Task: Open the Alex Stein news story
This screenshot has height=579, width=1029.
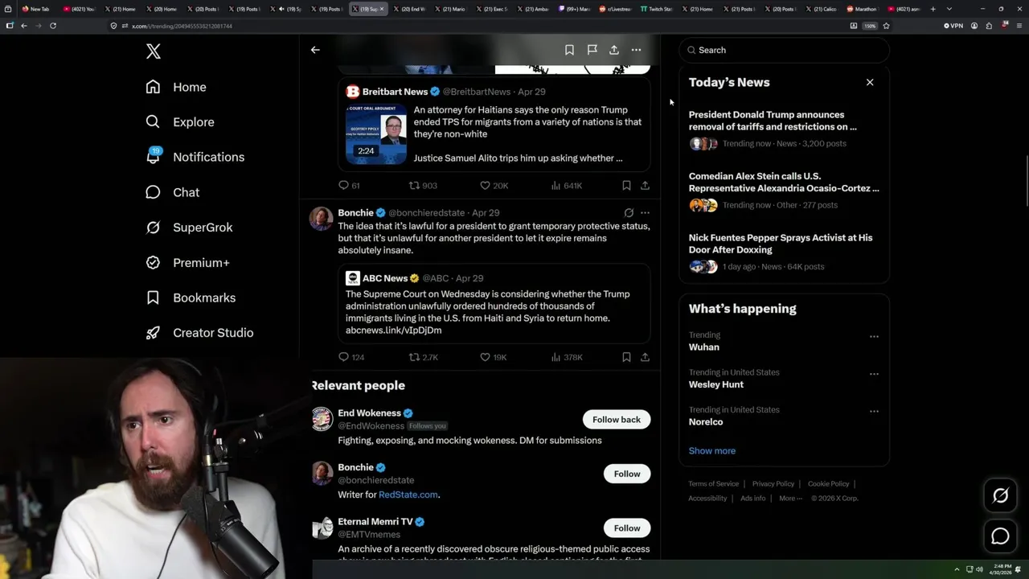Action: coord(784,190)
